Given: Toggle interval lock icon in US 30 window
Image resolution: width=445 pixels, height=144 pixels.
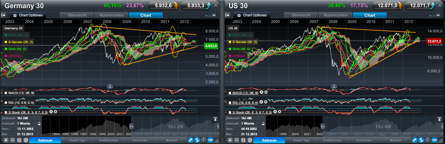Looking at the screenshot, I should tap(263, 124).
